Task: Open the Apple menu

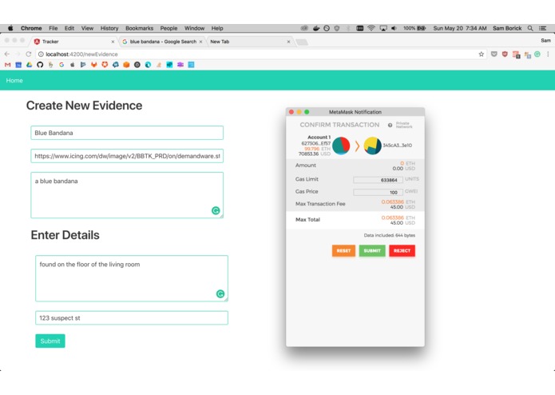Action: coord(10,28)
